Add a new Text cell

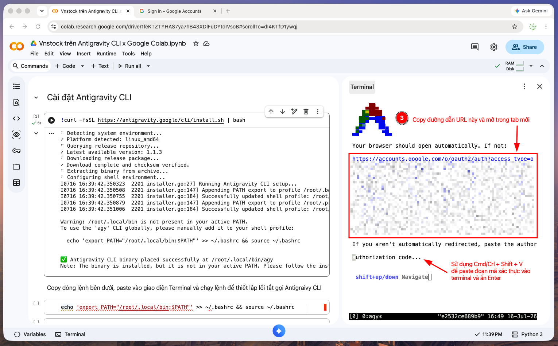pyautogui.click(x=100, y=66)
